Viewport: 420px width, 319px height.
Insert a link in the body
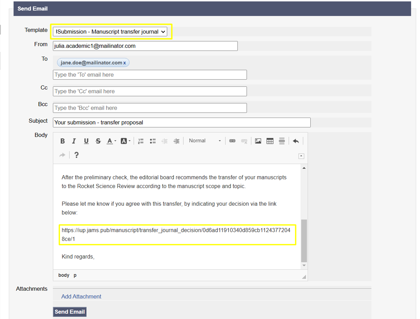[232, 141]
